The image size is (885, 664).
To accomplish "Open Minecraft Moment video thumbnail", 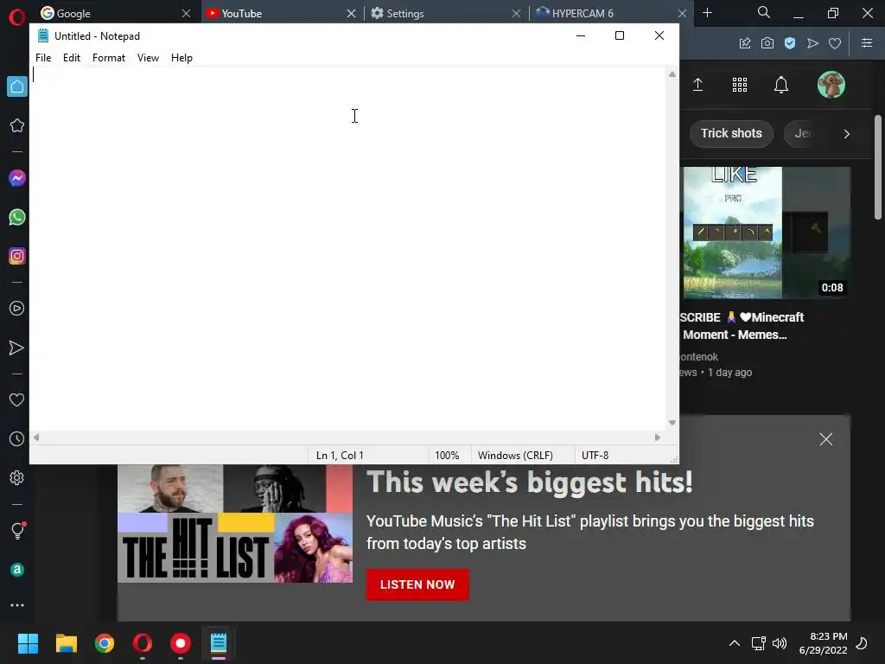I will click(766, 233).
